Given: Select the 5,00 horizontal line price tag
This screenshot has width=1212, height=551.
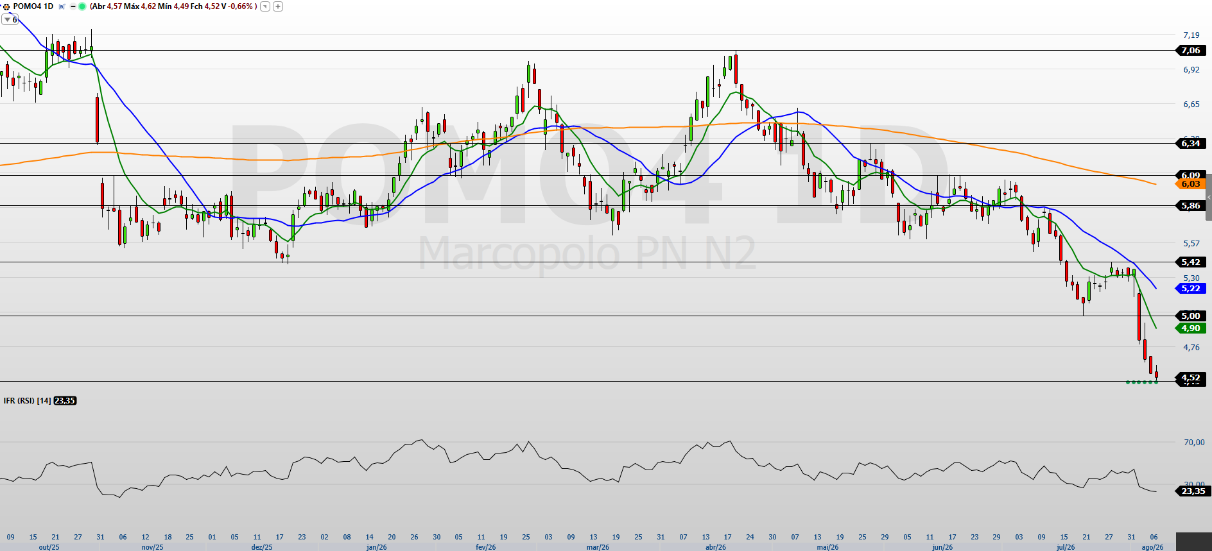Looking at the screenshot, I should 1190,316.
